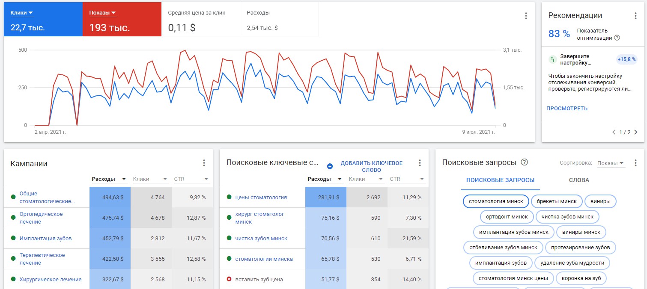Open Терапевтическое лечение campaign link
647x289 pixels.
(42, 259)
